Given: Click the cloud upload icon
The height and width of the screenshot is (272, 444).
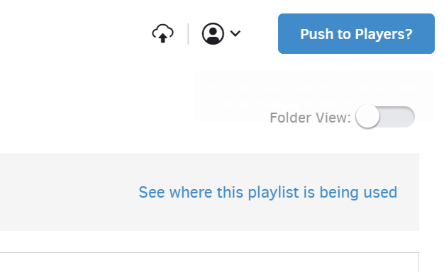Looking at the screenshot, I should [x=163, y=33].
